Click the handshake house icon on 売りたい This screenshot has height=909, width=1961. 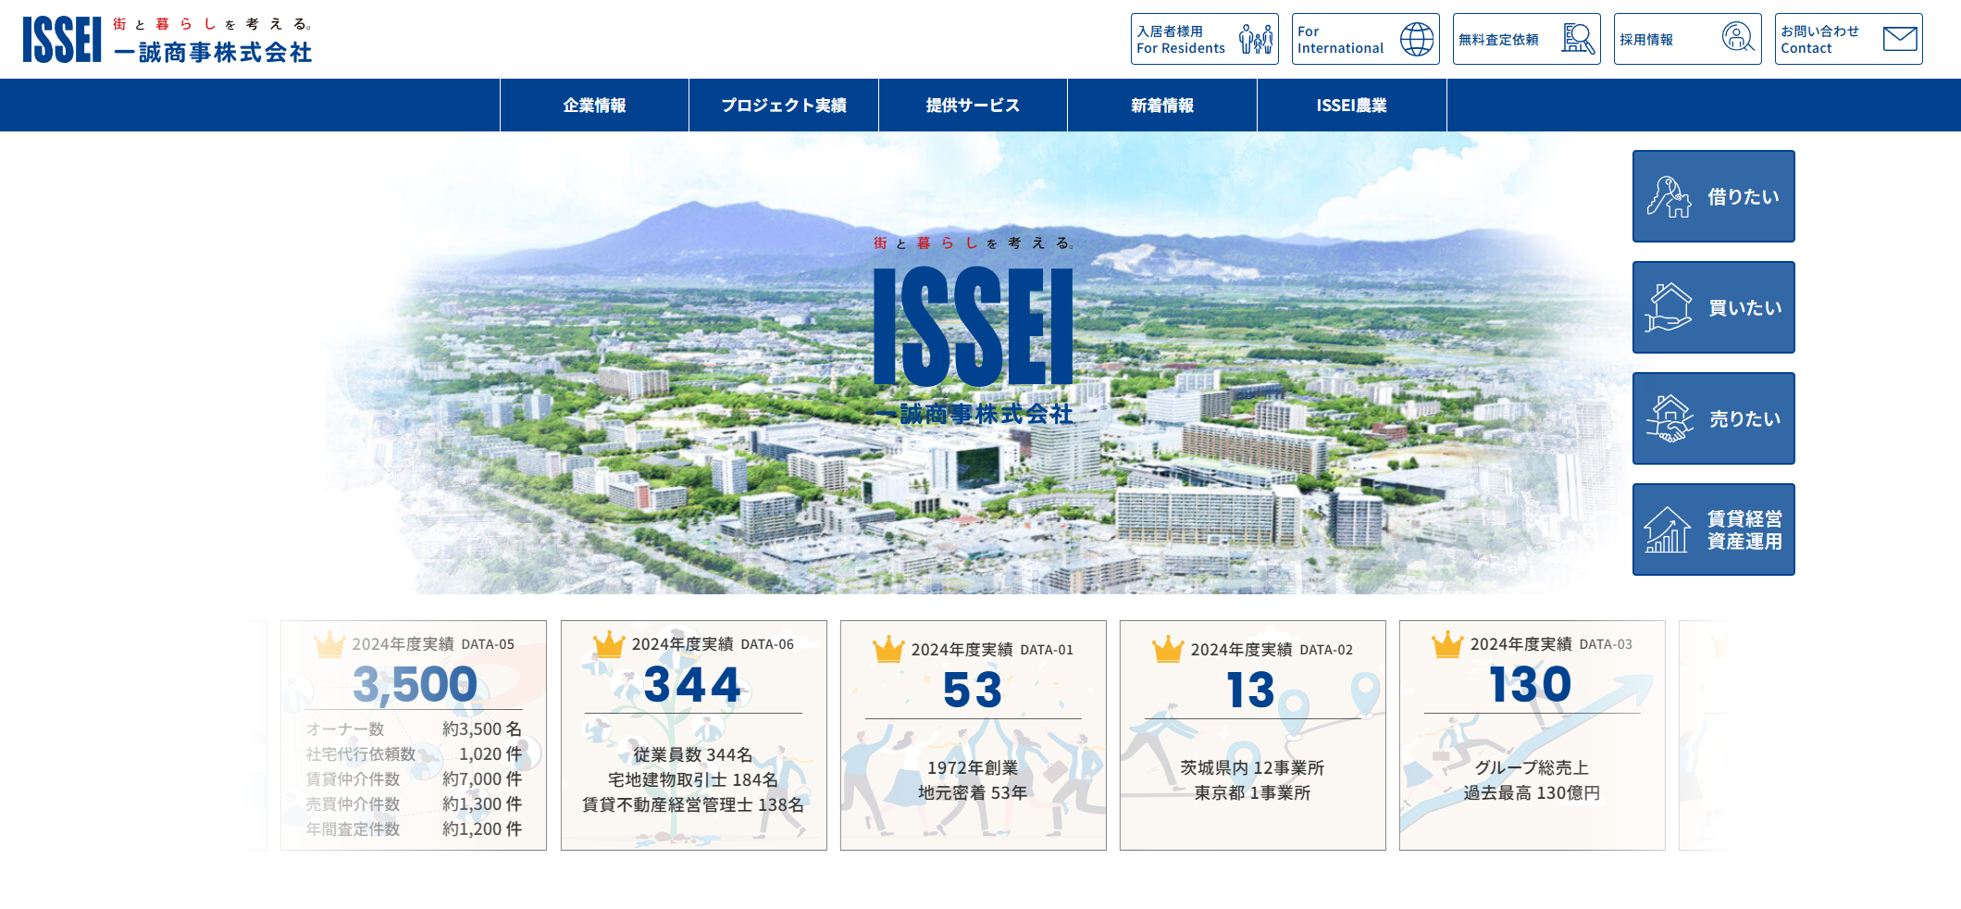[1669, 418]
